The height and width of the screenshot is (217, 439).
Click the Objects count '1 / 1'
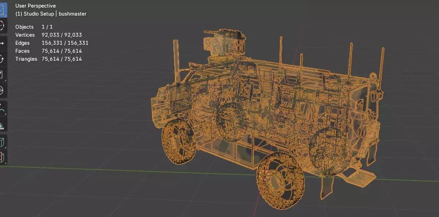(x=47, y=27)
